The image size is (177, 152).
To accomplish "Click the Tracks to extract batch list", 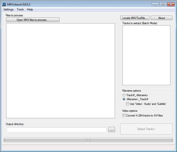I will 147,55.
